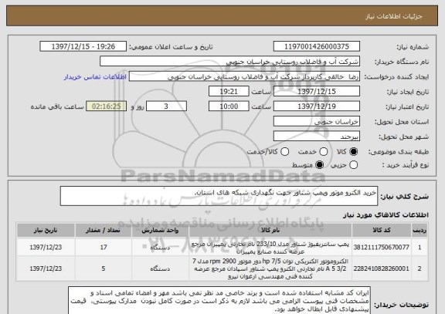
Task: Click the شماره نیاز field 1197001426000375
Action: (317, 46)
